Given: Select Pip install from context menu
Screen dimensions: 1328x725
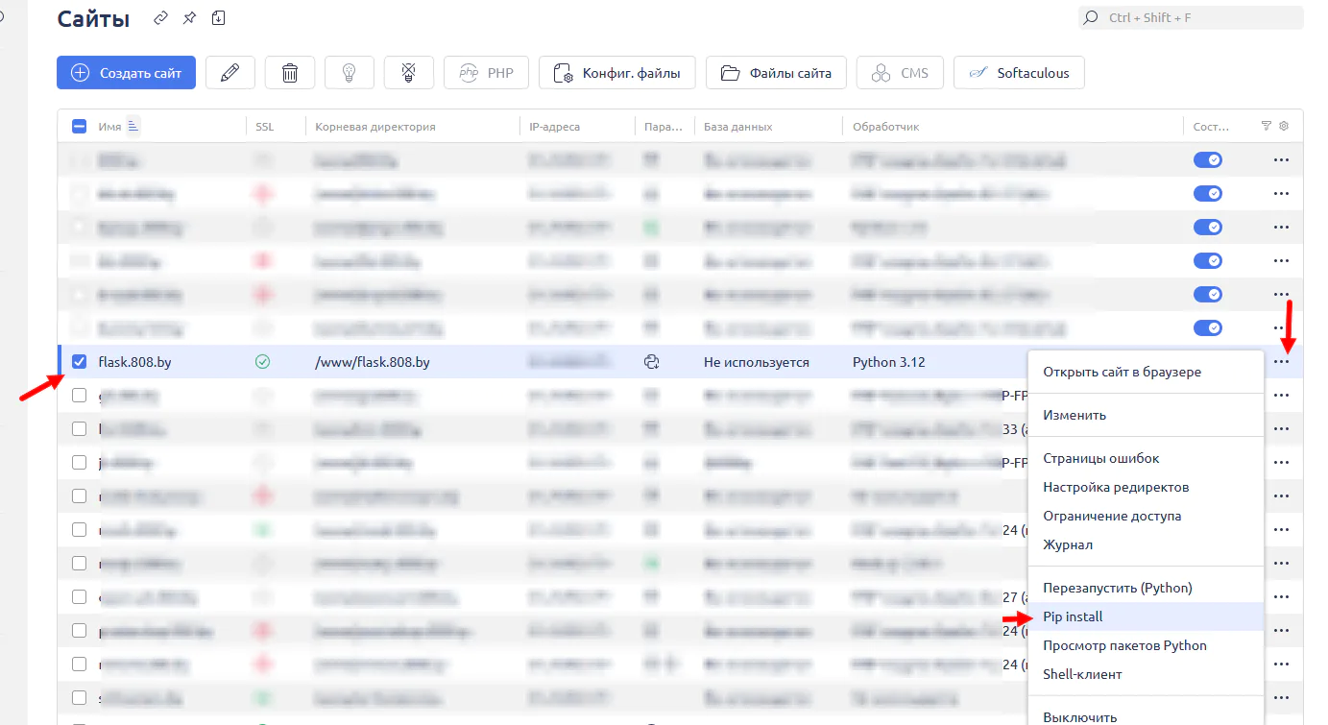Looking at the screenshot, I should tap(1073, 616).
